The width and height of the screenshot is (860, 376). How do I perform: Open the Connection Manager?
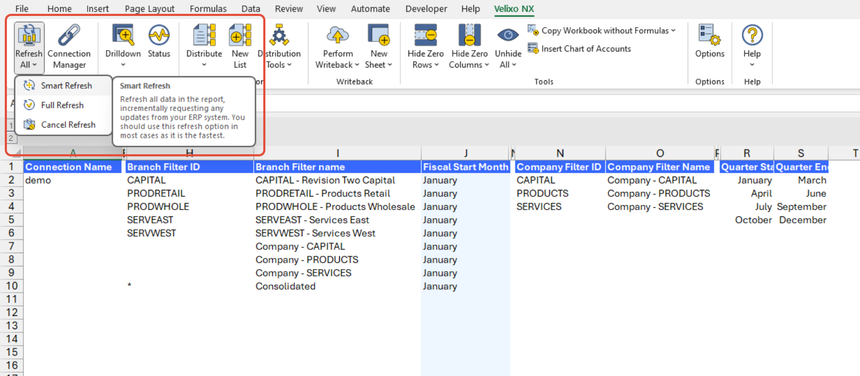pyautogui.click(x=69, y=47)
